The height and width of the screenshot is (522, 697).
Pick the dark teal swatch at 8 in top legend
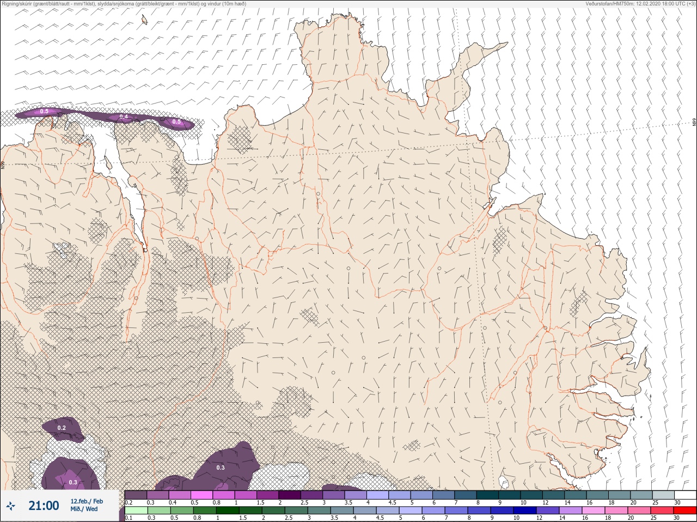tap(487, 495)
